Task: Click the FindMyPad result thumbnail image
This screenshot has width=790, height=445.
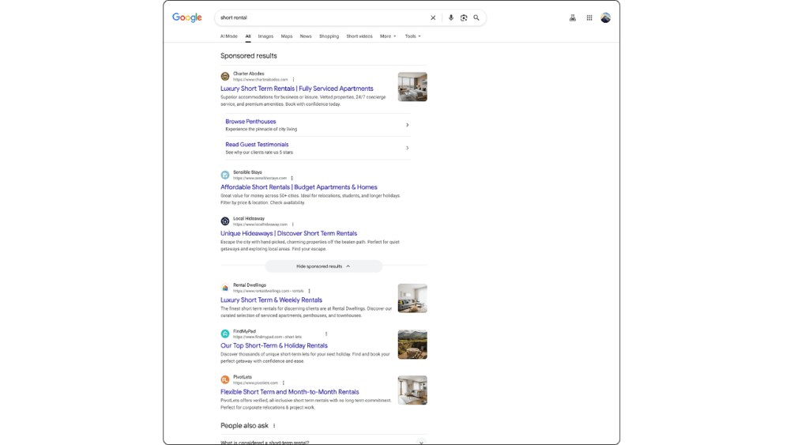Action: coord(412,345)
